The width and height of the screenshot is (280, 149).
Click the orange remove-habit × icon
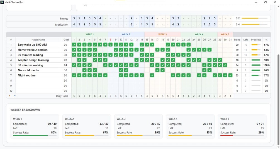point(9,96)
